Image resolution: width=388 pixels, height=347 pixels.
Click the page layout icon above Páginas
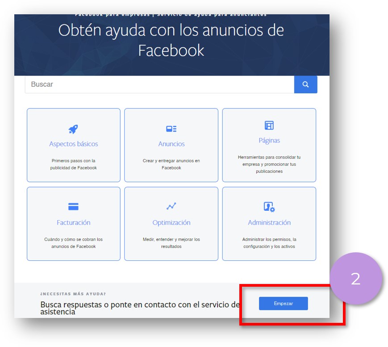click(x=269, y=125)
